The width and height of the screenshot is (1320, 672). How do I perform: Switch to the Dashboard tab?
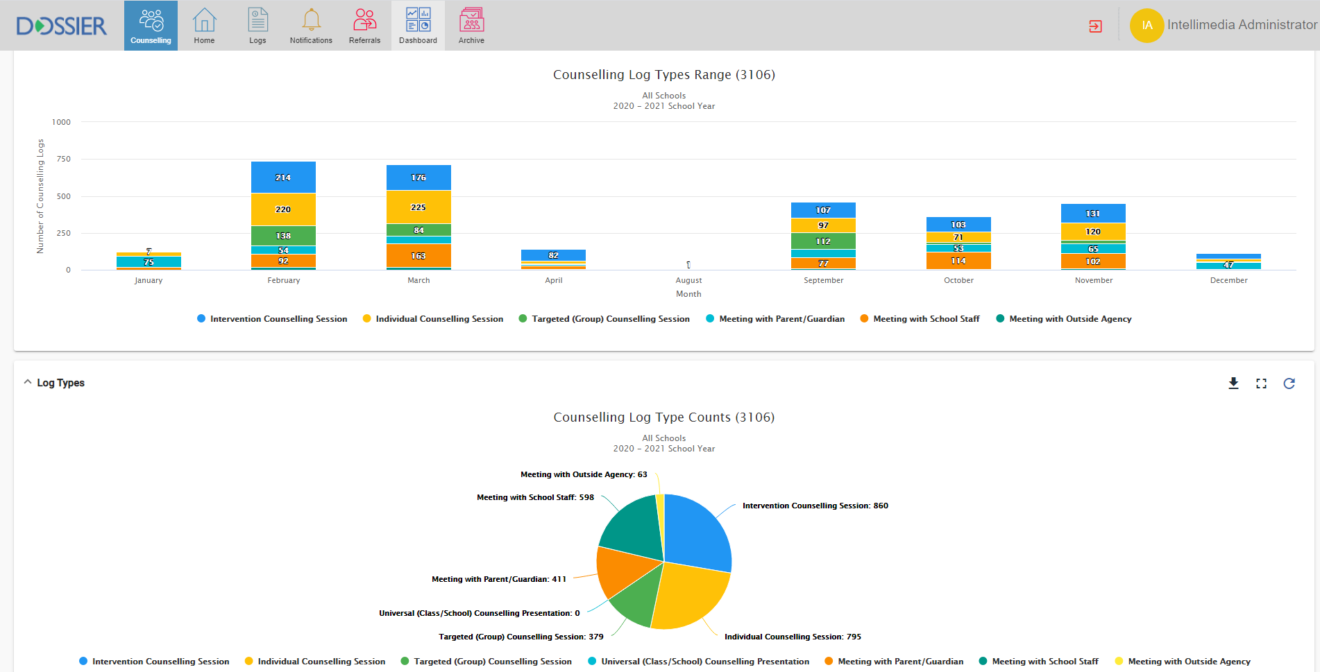coord(418,25)
